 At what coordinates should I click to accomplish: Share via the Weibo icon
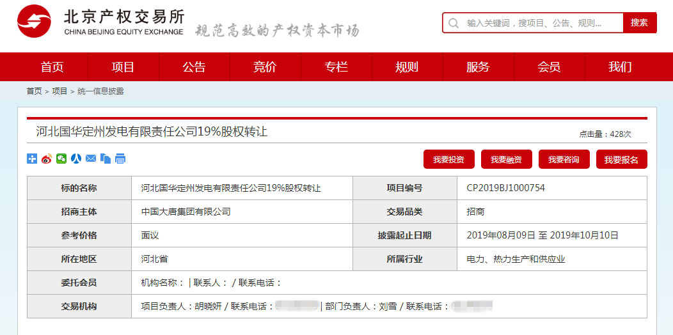(47, 159)
